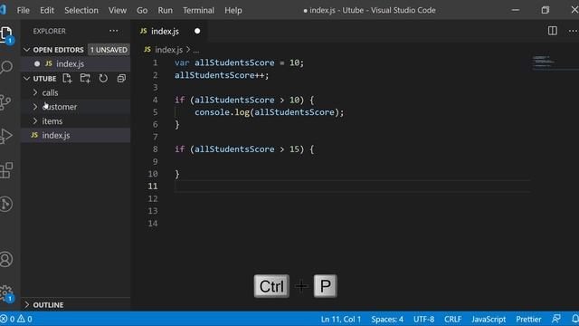Click Ln 11, Col 1 in status bar
This screenshot has height=326, width=579.
pos(340,319)
